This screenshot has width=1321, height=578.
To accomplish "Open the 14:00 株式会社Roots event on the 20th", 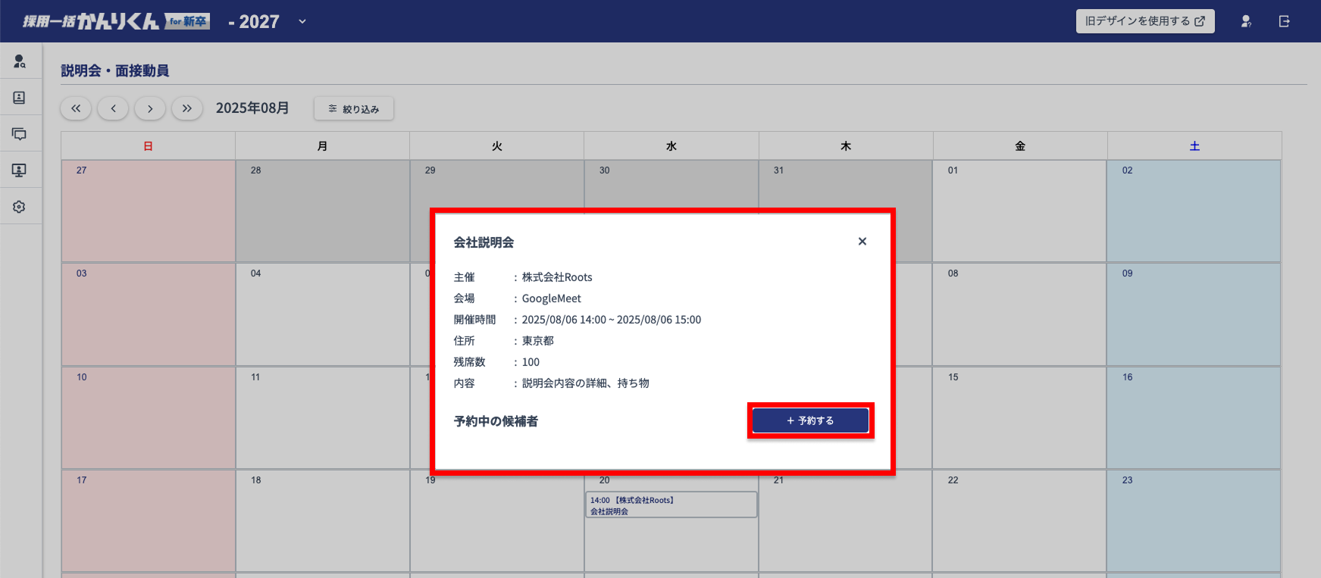I will pos(671,505).
